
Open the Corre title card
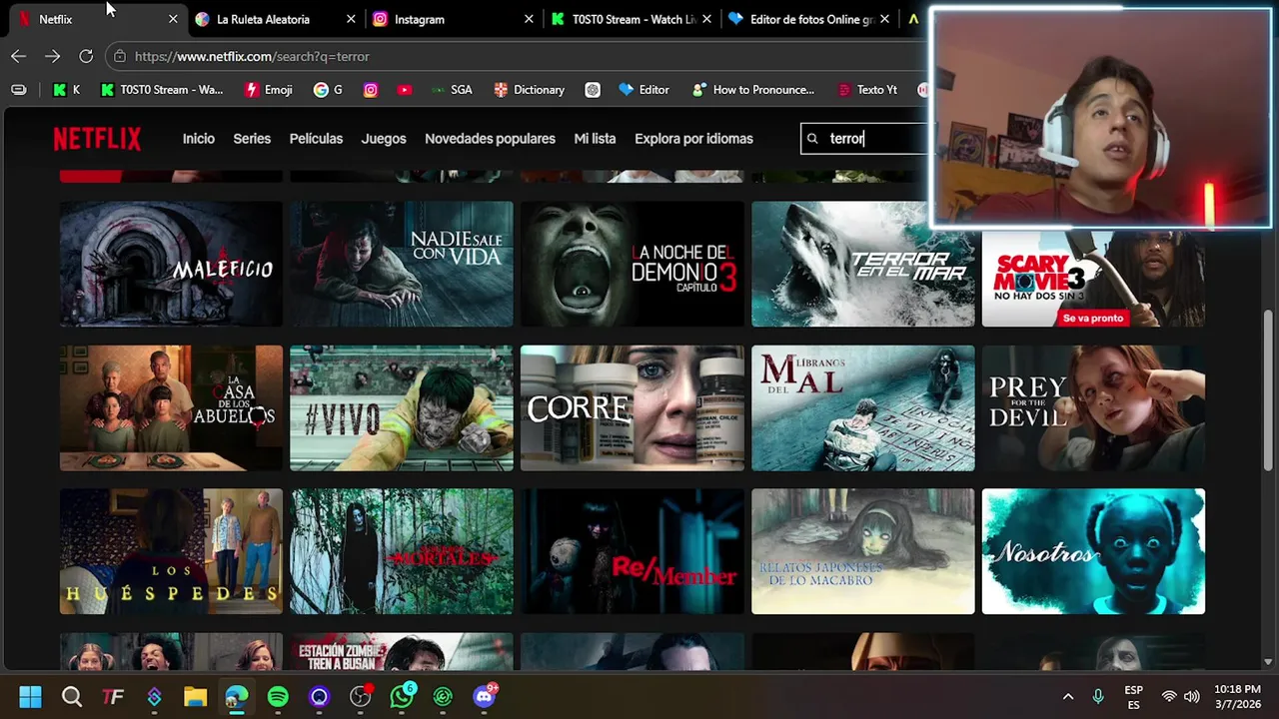pyautogui.click(x=633, y=407)
